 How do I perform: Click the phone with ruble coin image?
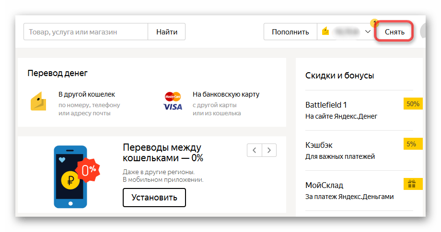click(71, 177)
